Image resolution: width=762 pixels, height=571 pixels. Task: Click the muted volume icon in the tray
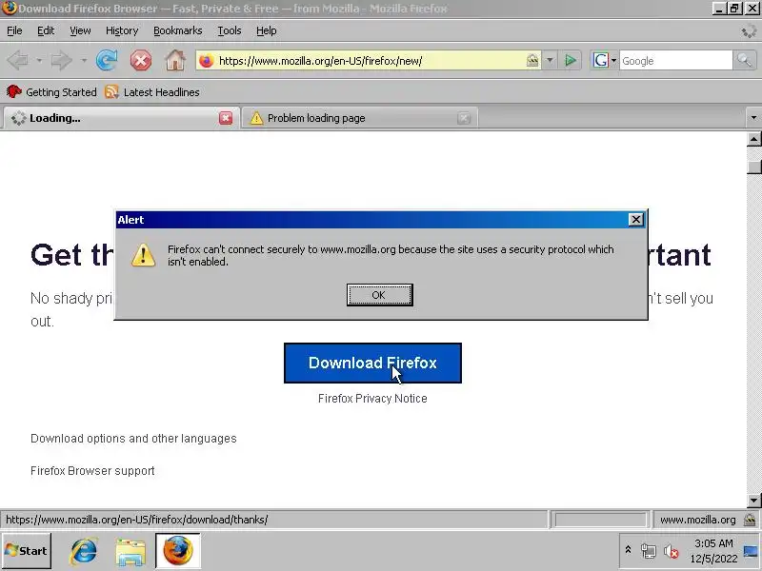pos(672,551)
